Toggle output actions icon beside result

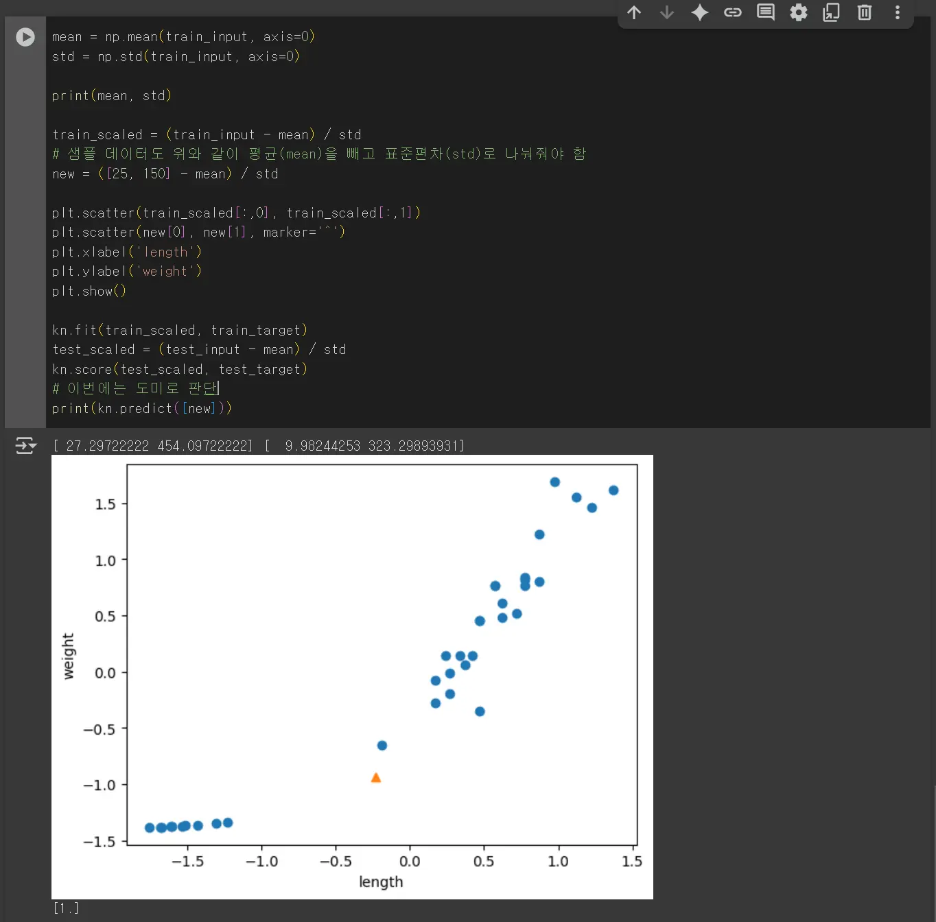tap(25, 446)
